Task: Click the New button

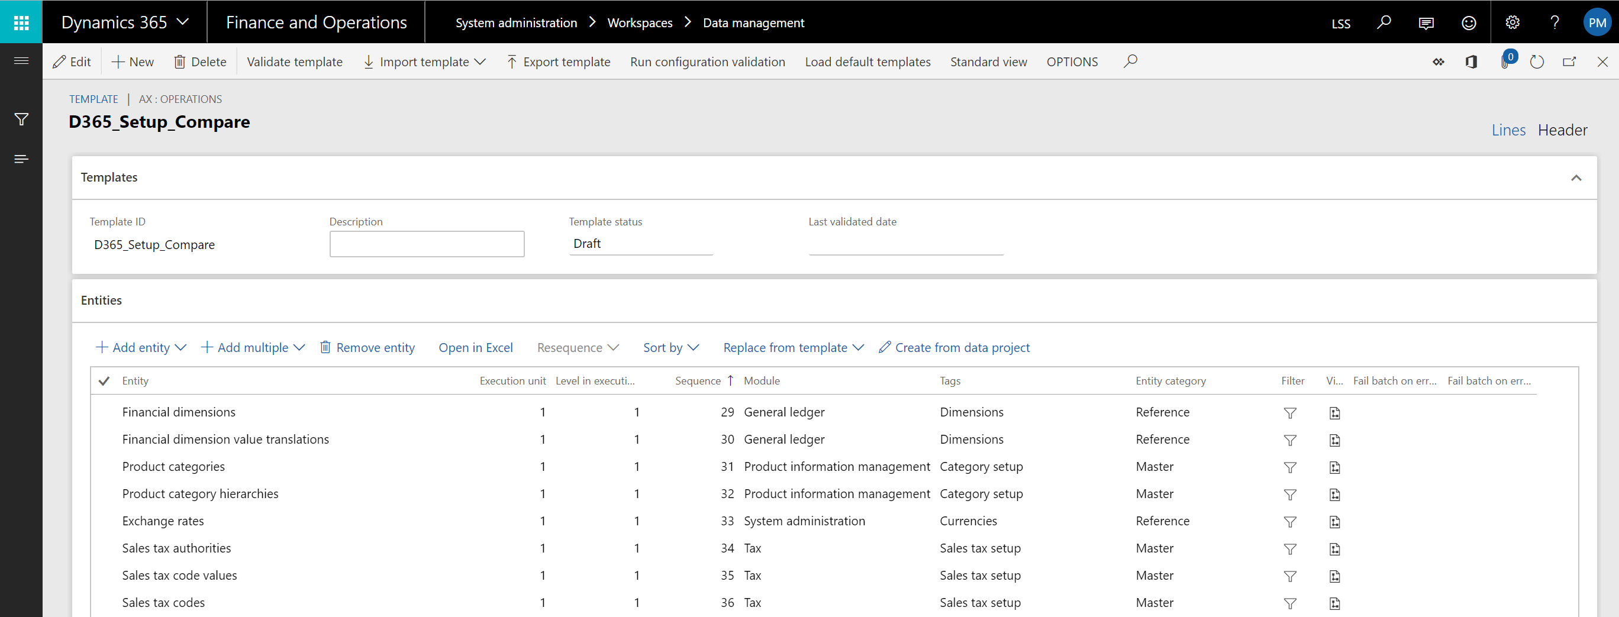Action: (x=133, y=62)
